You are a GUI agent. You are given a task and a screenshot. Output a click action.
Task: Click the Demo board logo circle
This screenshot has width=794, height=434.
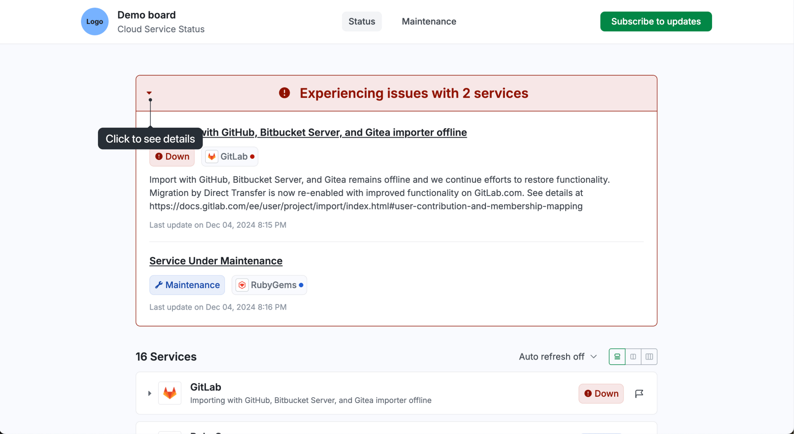pyautogui.click(x=95, y=21)
